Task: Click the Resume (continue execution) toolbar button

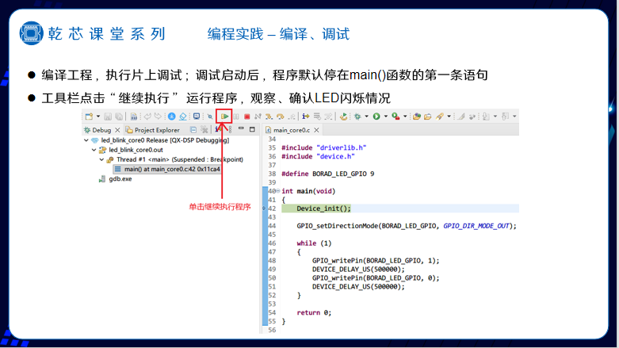Action: click(226, 117)
